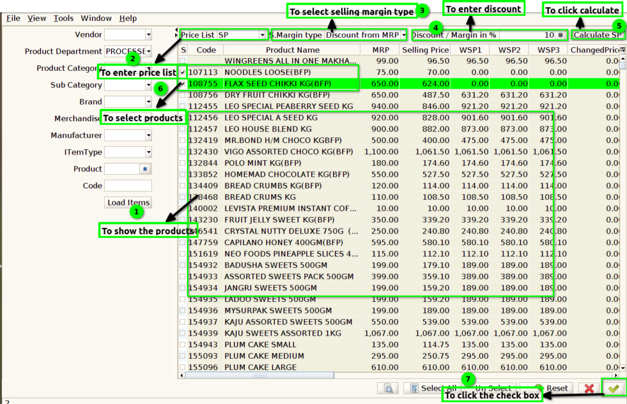Open the Price List dropdown showing SP
This screenshot has height=404, width=627.
point(262,35)
